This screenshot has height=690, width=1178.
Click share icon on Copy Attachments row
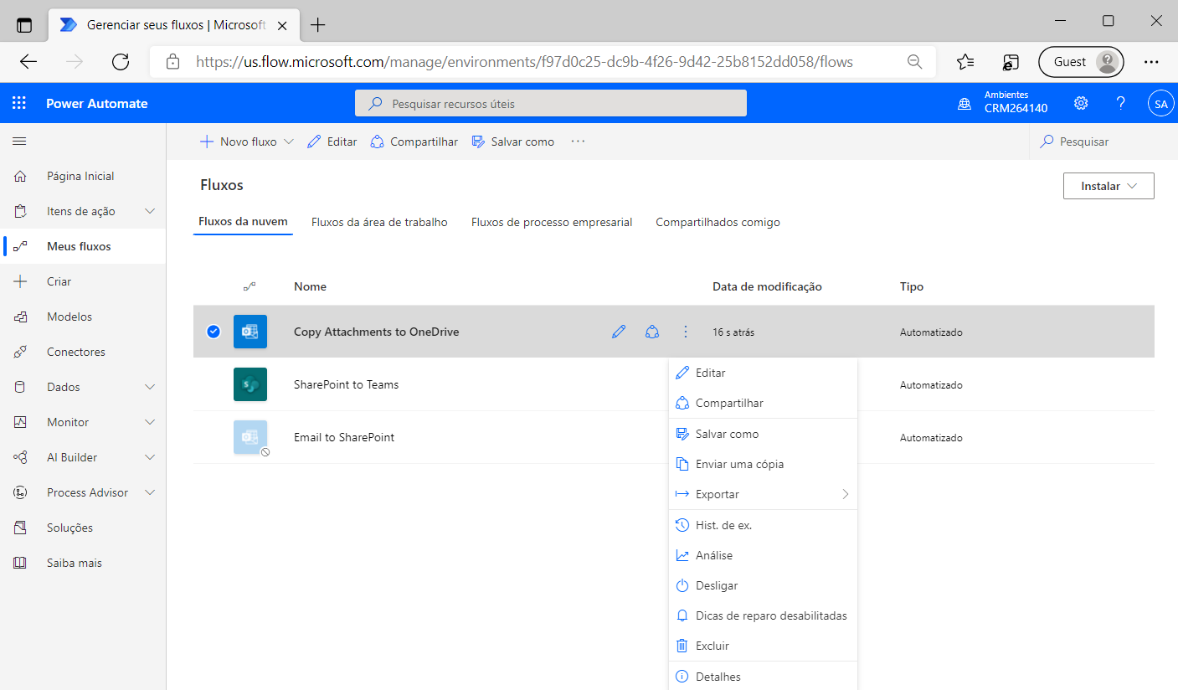coord(652,332)
